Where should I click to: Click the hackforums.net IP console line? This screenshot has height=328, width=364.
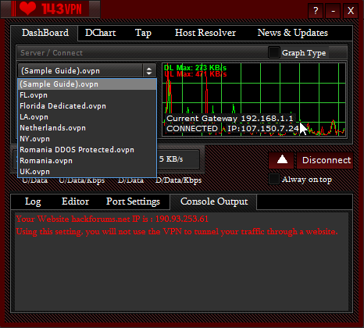tap(112, 219)
